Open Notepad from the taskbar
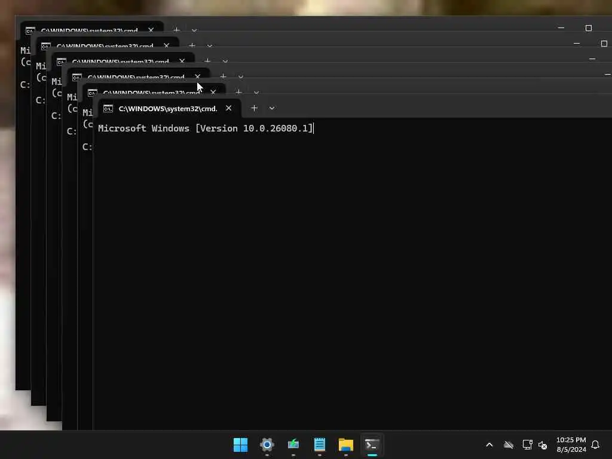The width and height of the screenshot is (612, 459). 320,445
